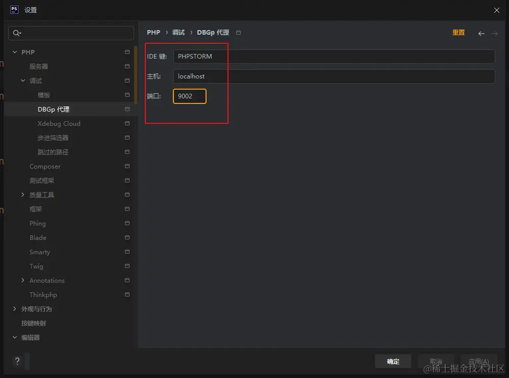This screenshot has height=378, width=509.
Task: Click project-level icon beside 服务器 row
Action: pyautogui.click(x=128, y=66)
